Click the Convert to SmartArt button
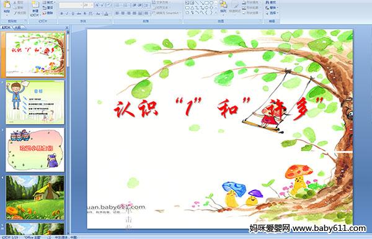This screenshot has height=239, width=372. [166, 13]
